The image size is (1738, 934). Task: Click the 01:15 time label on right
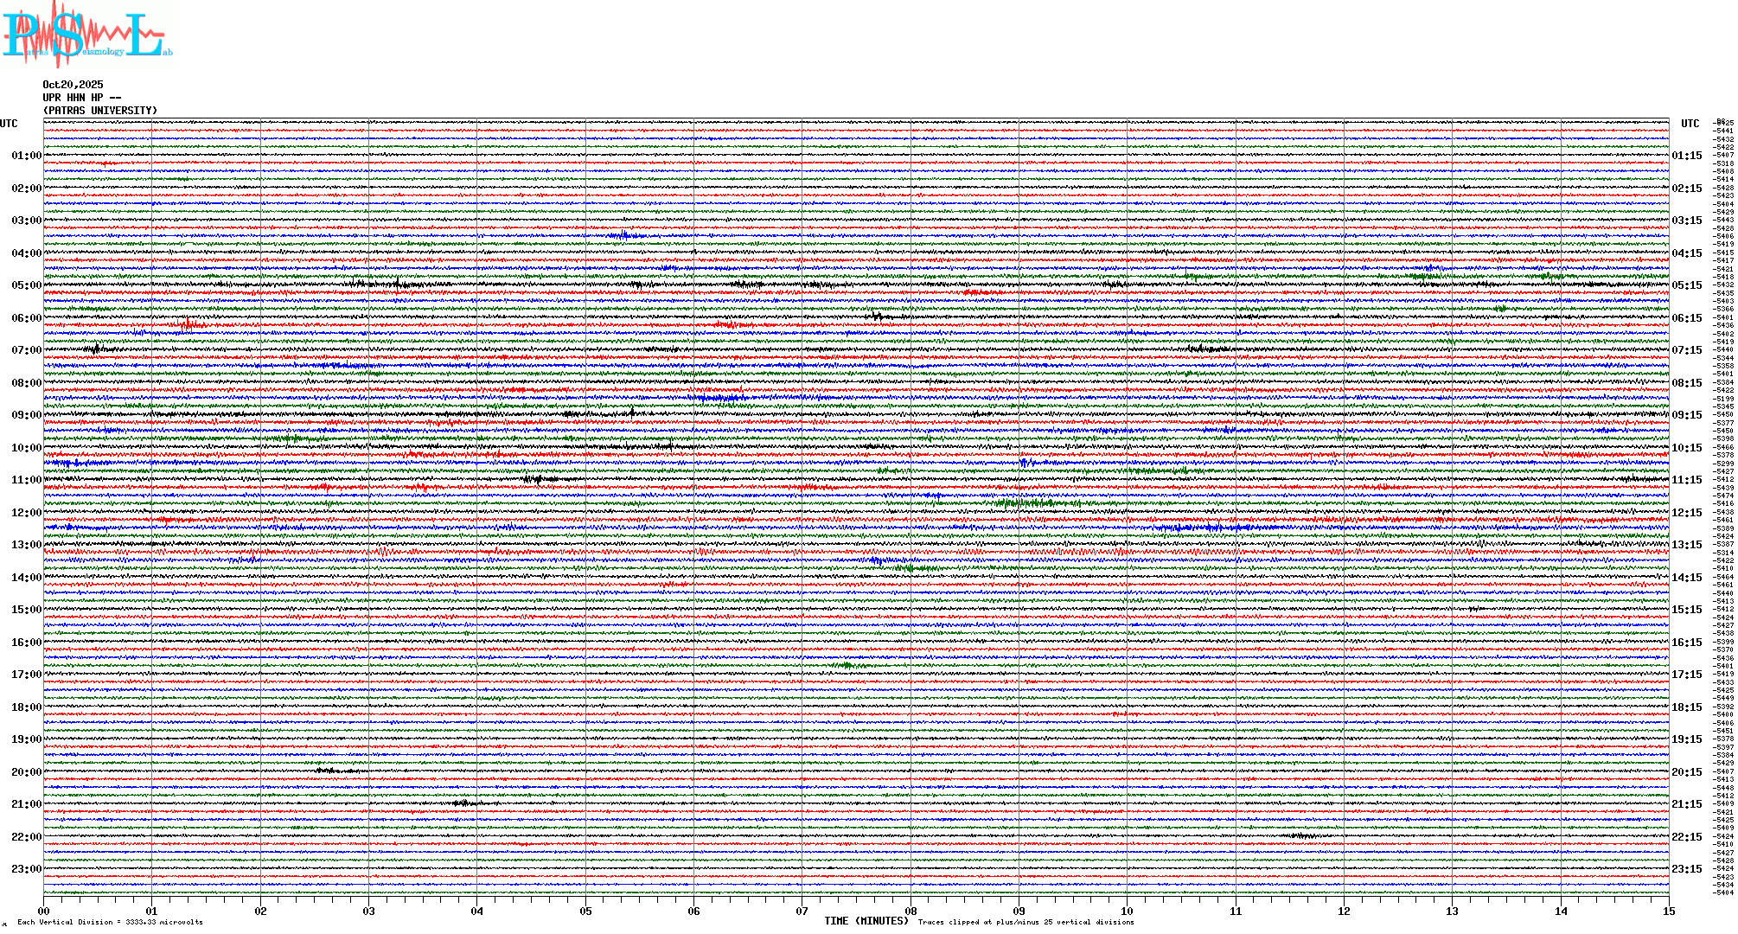tap(1686, 156)
